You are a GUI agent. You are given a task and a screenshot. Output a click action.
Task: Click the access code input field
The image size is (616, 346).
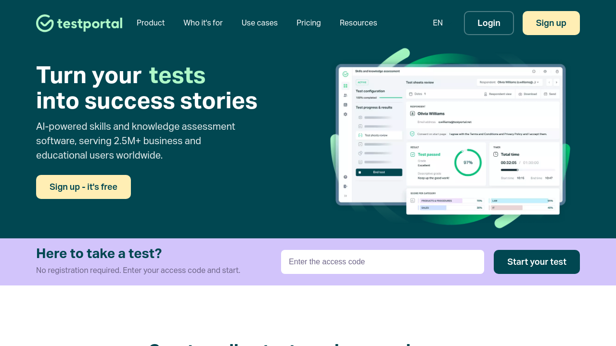pos(382,262)
